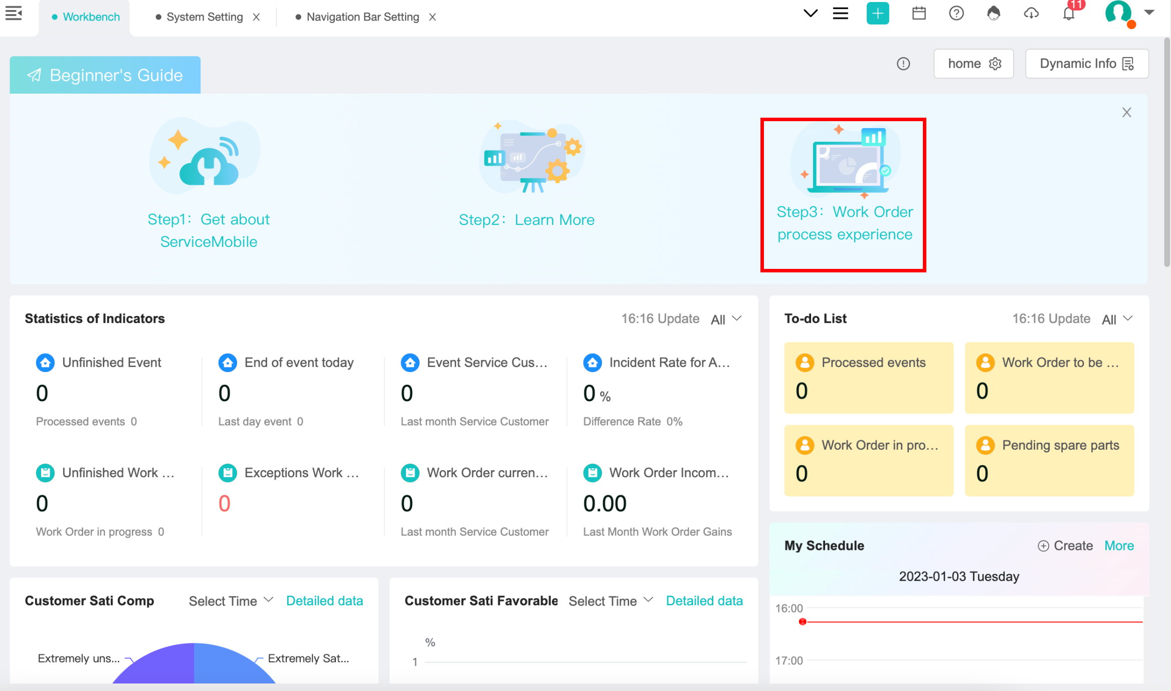This screenshot has width=1171, height=691.
Task: Open the customer service agent icon
Action: 994,13
